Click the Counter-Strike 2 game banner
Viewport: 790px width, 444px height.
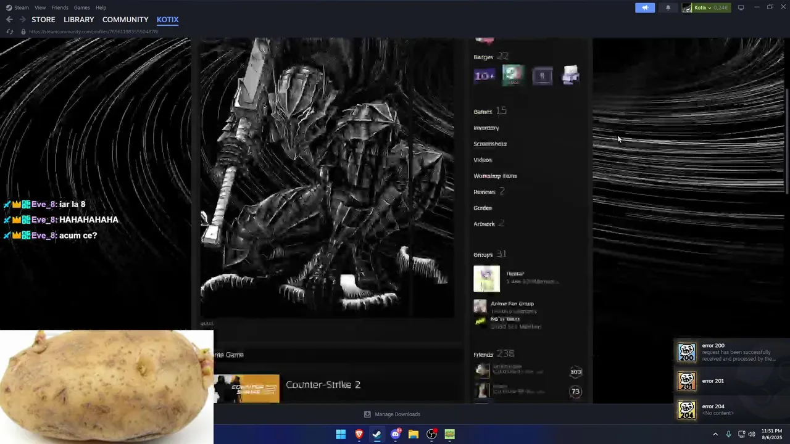click(x=247, y=388)
